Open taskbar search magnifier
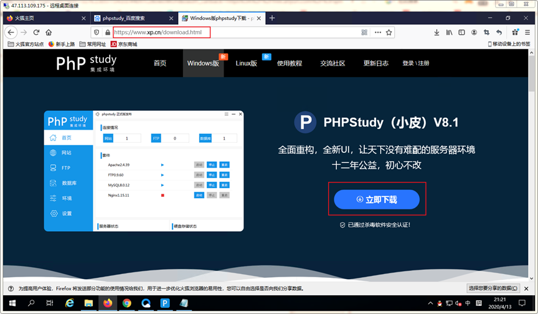 click(31, 303)
